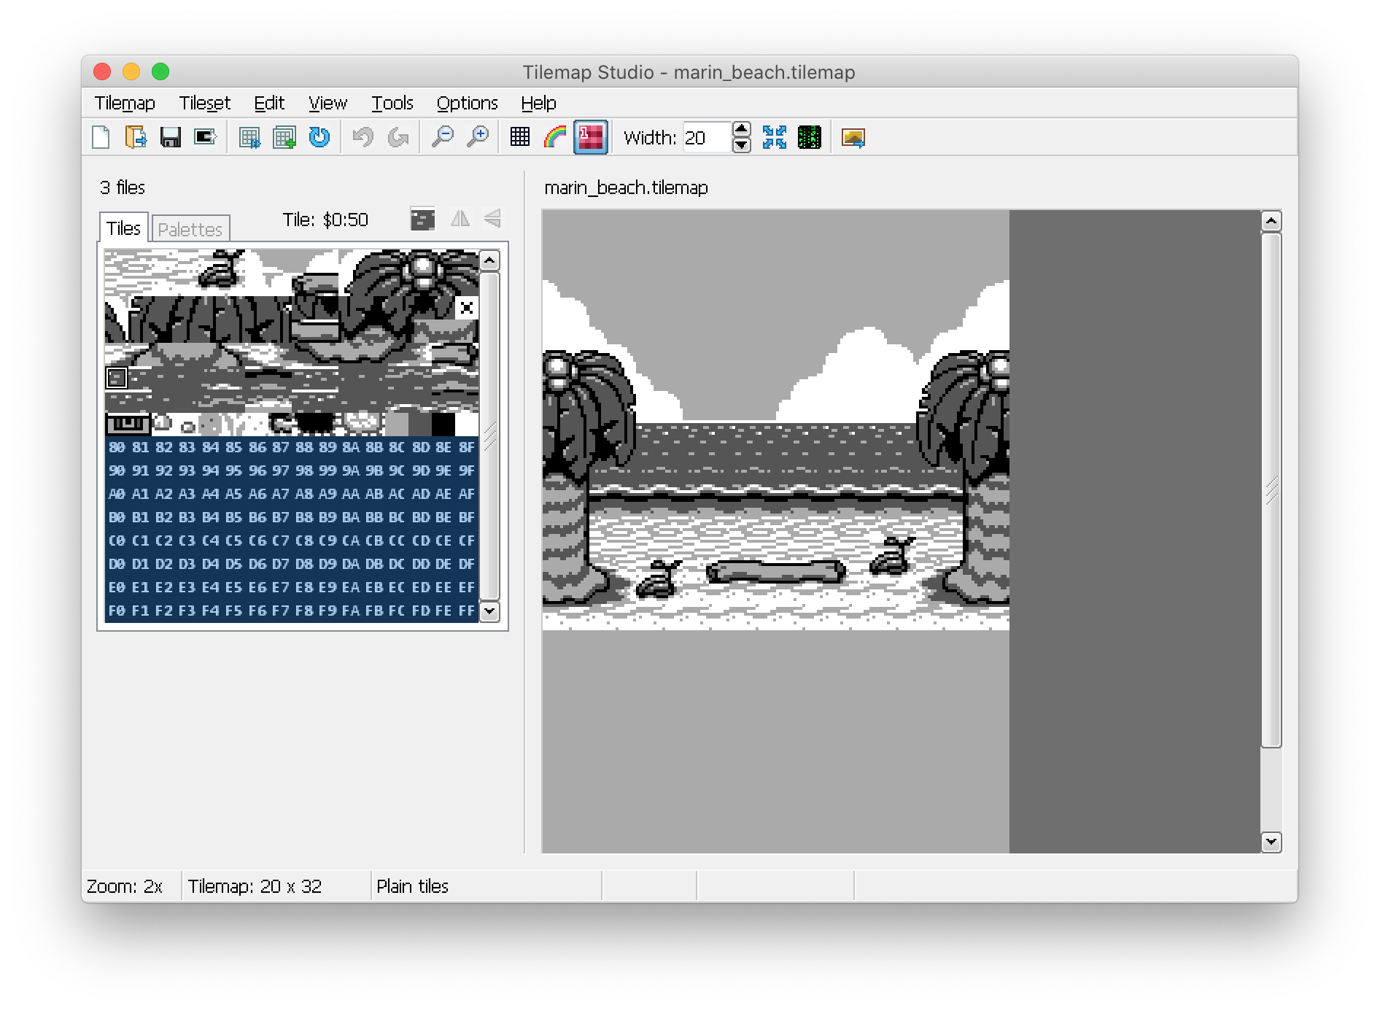The image size is (1380, 1011).
Task: Open the Tileset menu
Action: pos(205,103)
